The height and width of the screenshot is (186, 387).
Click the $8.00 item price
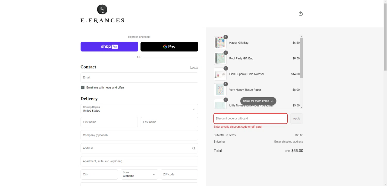296,90
